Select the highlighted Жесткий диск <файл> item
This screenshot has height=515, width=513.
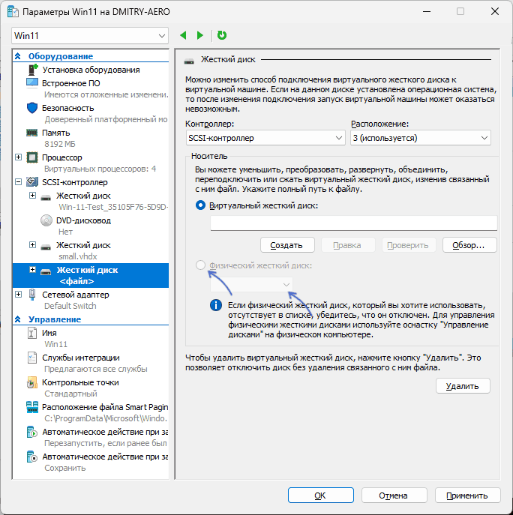coord(90,275)
